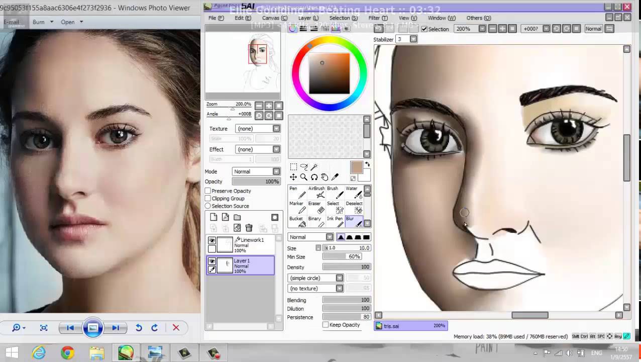Adjust the brush Density slider

[x=346, y=267]
